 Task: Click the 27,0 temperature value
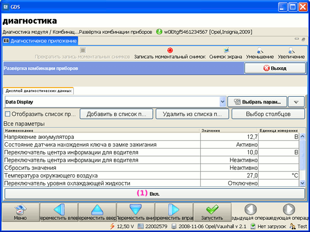229,176
